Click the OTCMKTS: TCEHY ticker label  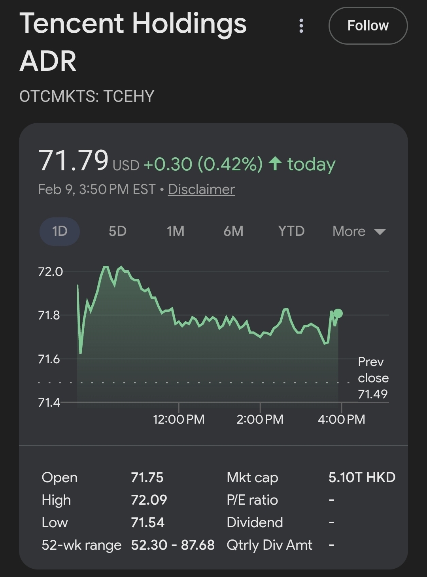[87, 96]
